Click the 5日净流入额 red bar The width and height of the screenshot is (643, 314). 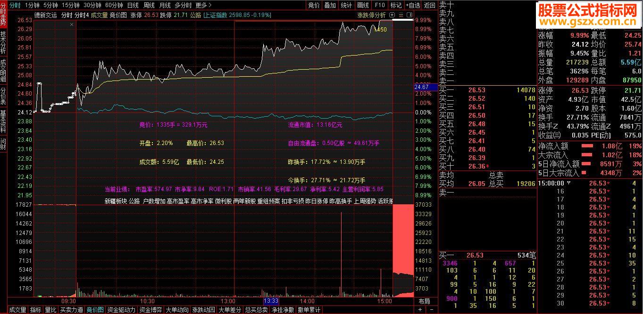coord(586,164)
